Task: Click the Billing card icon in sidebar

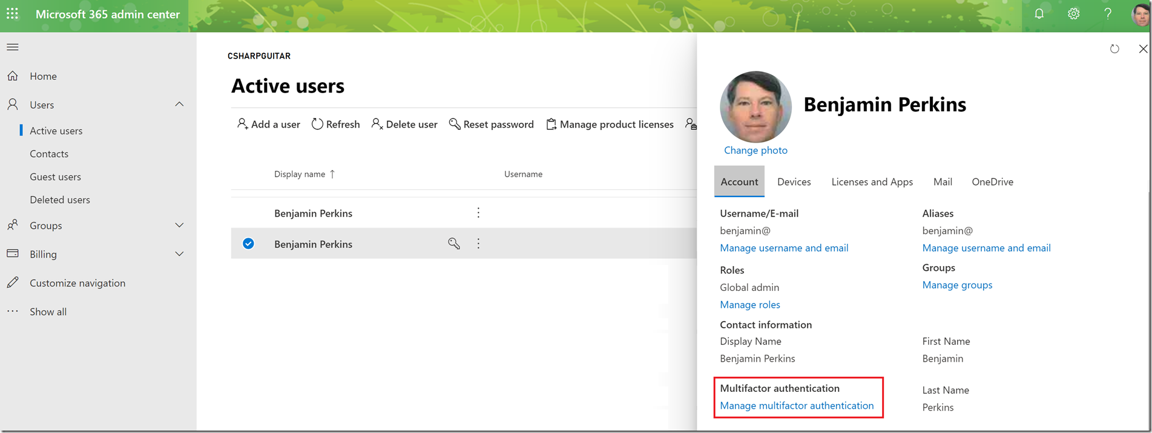Action: (13, 253)
